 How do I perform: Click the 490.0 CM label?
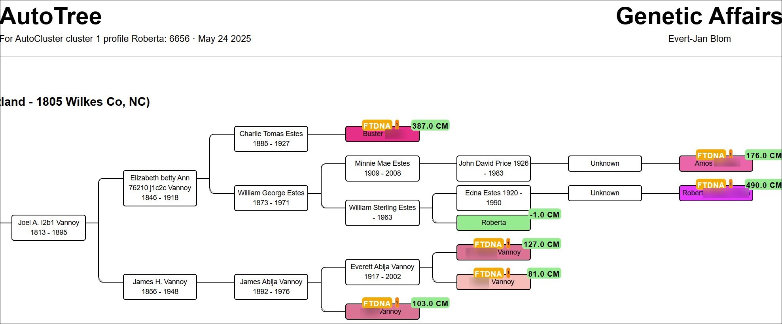coord(763,185)
